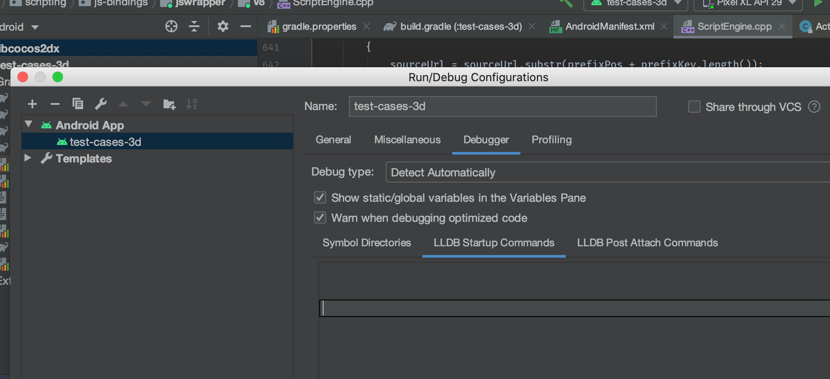Open Symbol Directories tab
This screenshot has height=379, width=830.
[x=367, y=243]
